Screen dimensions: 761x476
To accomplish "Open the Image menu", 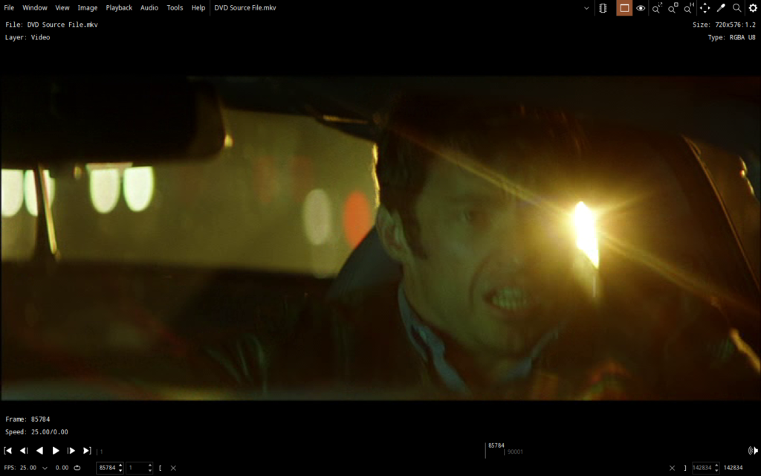I will 88,7.
